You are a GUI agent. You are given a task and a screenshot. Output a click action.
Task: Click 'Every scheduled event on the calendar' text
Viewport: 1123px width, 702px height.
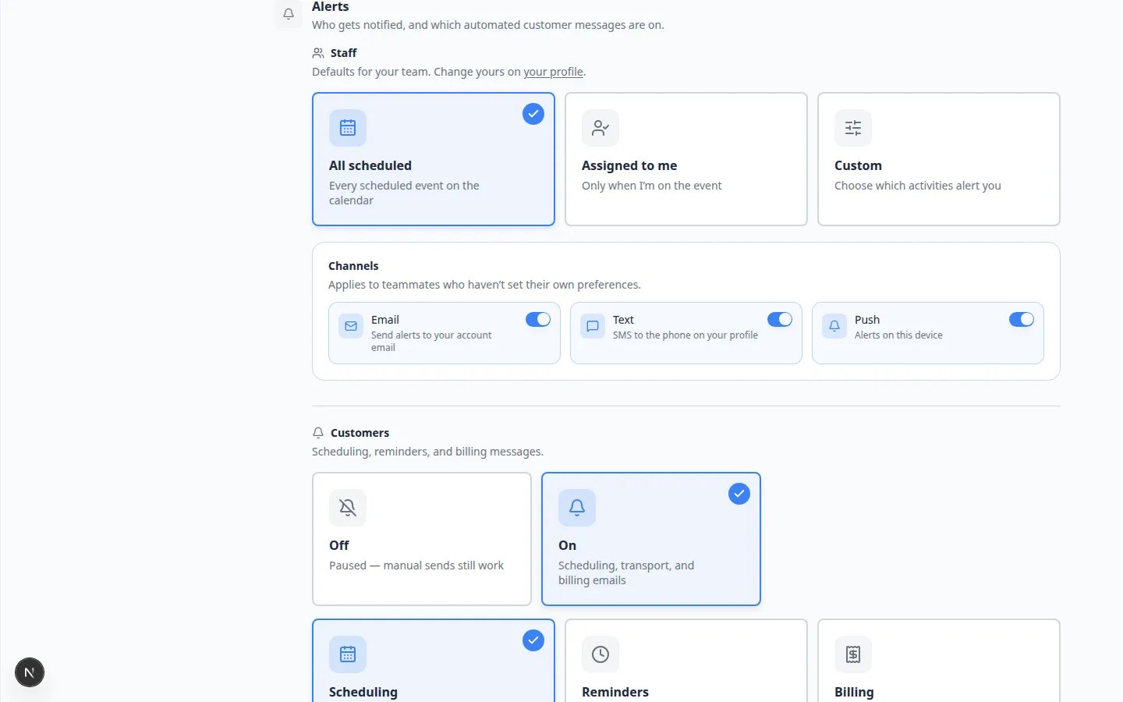[x=404, y=193]
